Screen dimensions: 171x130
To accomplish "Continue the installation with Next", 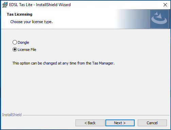I will point(120,123).
